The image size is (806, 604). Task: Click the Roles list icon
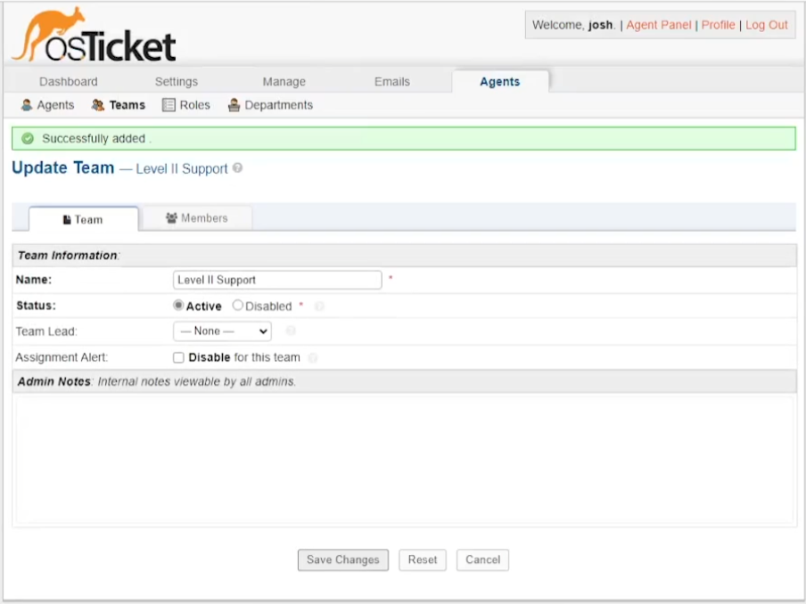tap(166, 104)
